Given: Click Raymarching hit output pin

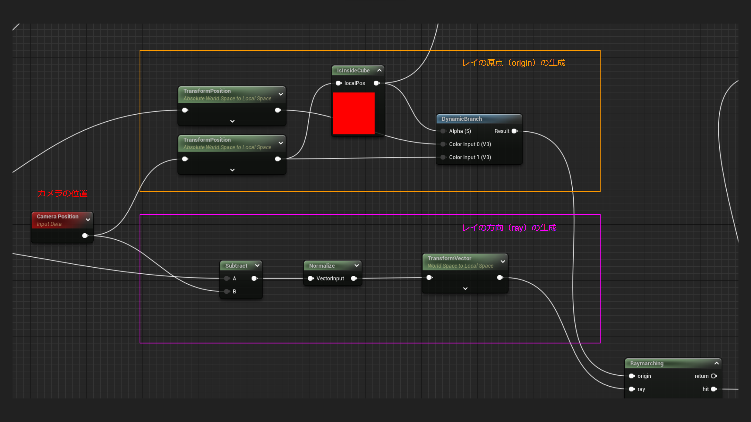Looking at the screenshot, I should (x=714, y=389).
